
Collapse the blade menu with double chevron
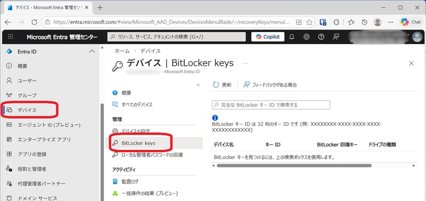198,85
